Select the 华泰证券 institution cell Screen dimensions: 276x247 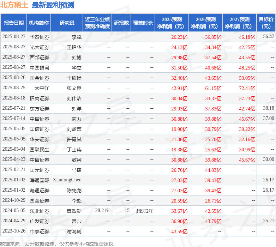coord(40,37)
